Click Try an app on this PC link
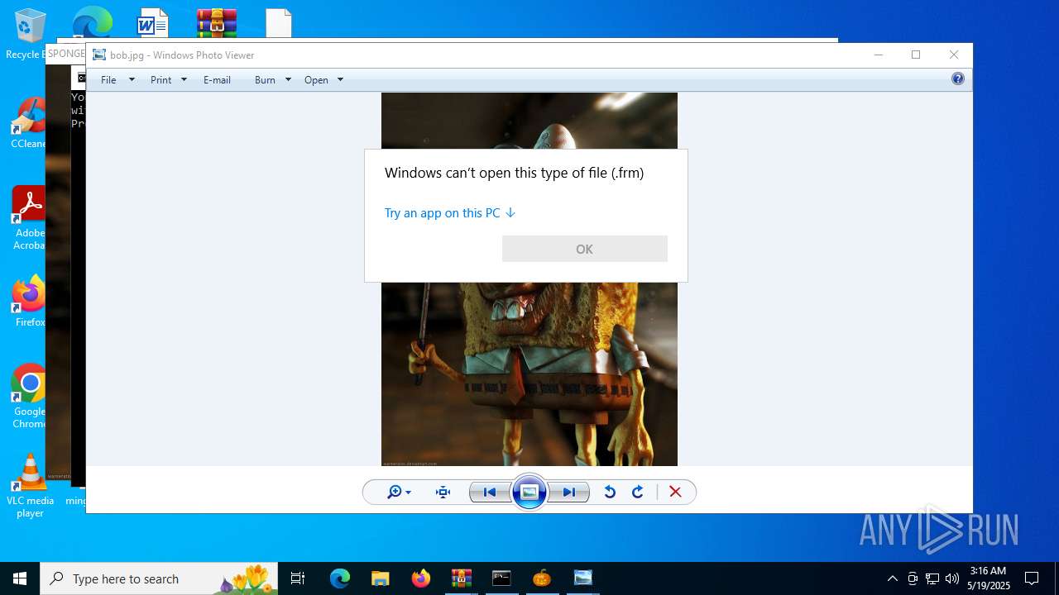This screenshot has height=595, width=1059. click(450, 213)
